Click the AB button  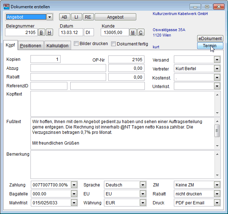tap(65, 17)
